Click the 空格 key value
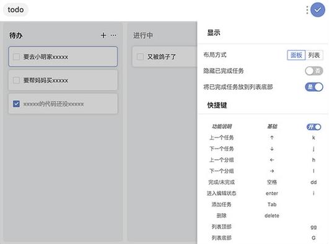The height and width of the screenshot is (244, 329). pyautogui.click(x=272, y=182)
